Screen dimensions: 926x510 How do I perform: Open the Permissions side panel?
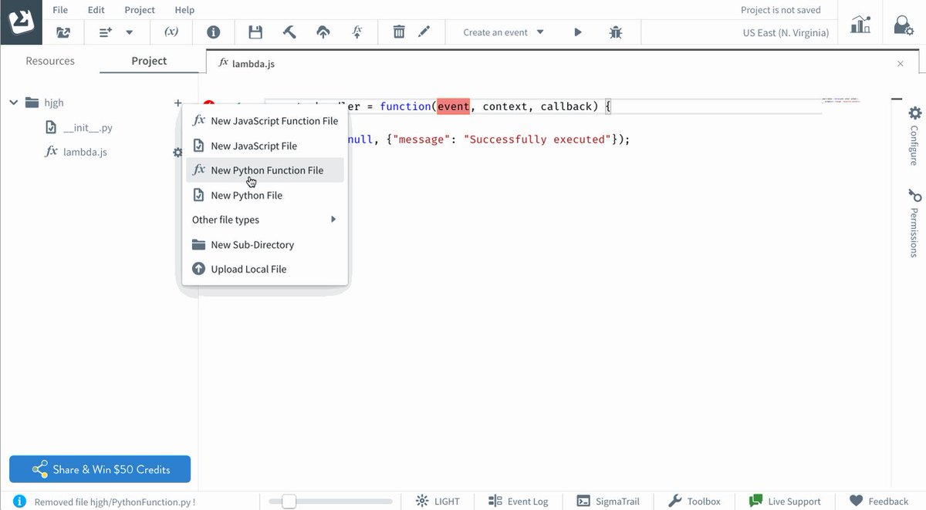914,223
